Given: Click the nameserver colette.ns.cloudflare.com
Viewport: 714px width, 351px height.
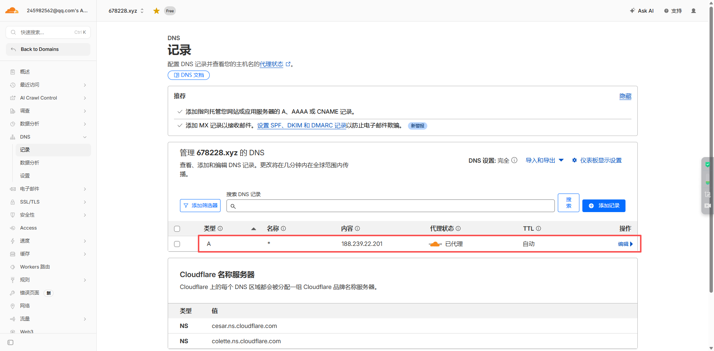Looking at the screenshot, I should pos(246,341).
